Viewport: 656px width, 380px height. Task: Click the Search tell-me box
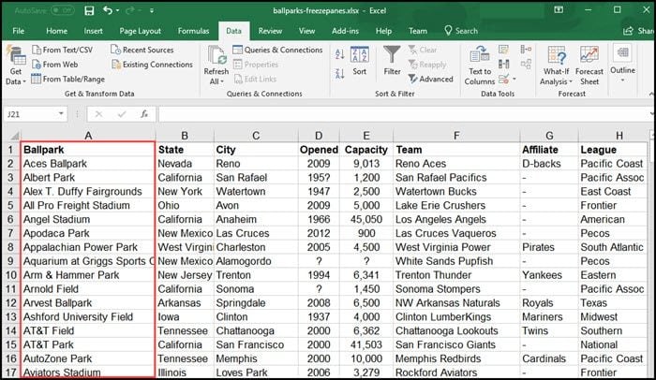pyautogui.click(x=461, y=31)
